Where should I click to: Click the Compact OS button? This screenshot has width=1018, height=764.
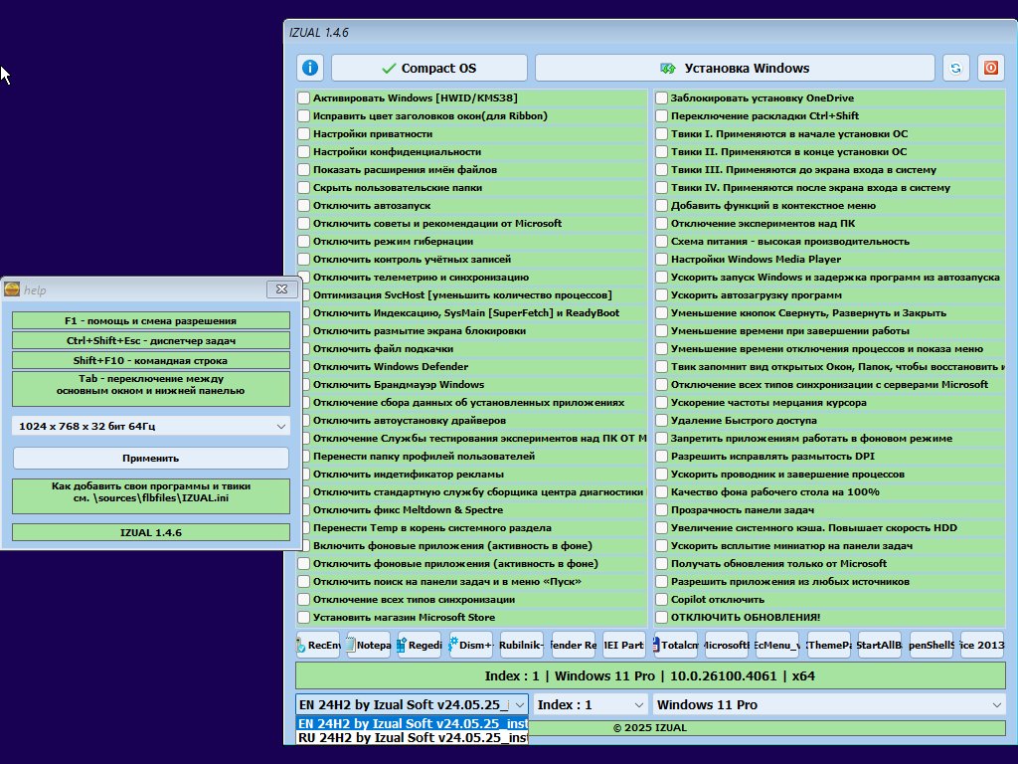click(x=429, y=68)
